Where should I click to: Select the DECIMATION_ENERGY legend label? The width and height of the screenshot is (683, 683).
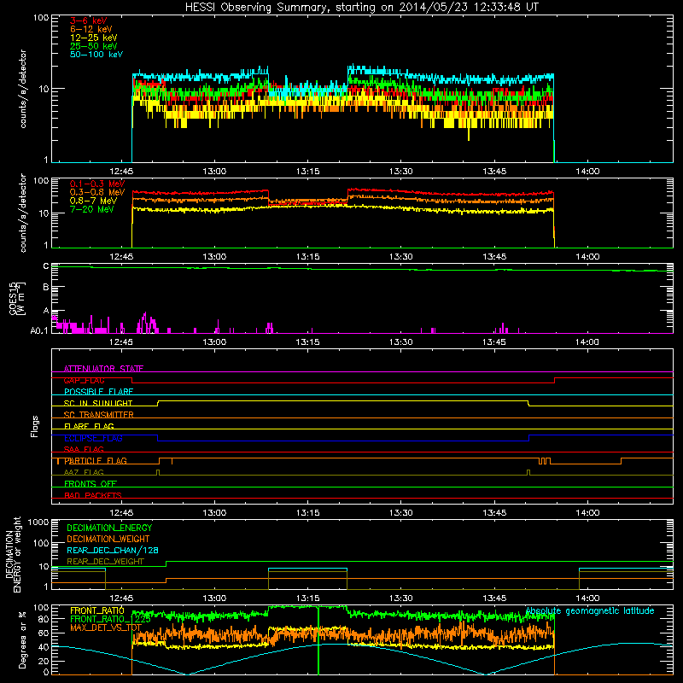109,528
